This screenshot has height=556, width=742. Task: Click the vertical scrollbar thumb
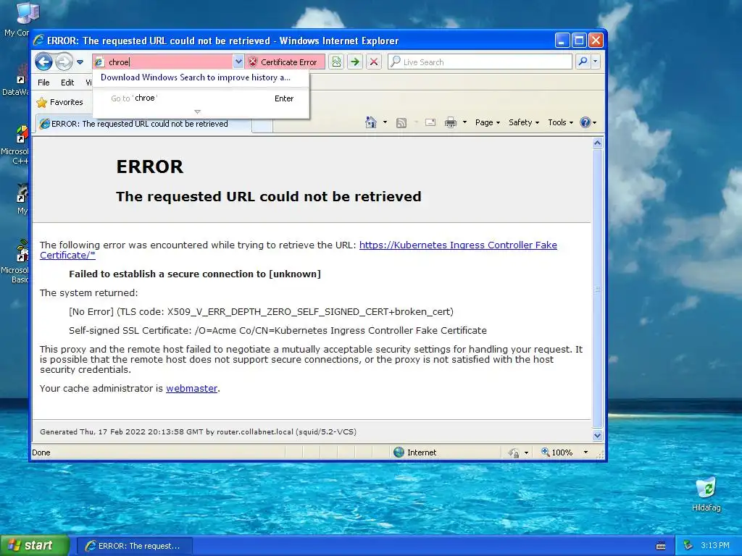pyautogui.click(x=597, y=288)
